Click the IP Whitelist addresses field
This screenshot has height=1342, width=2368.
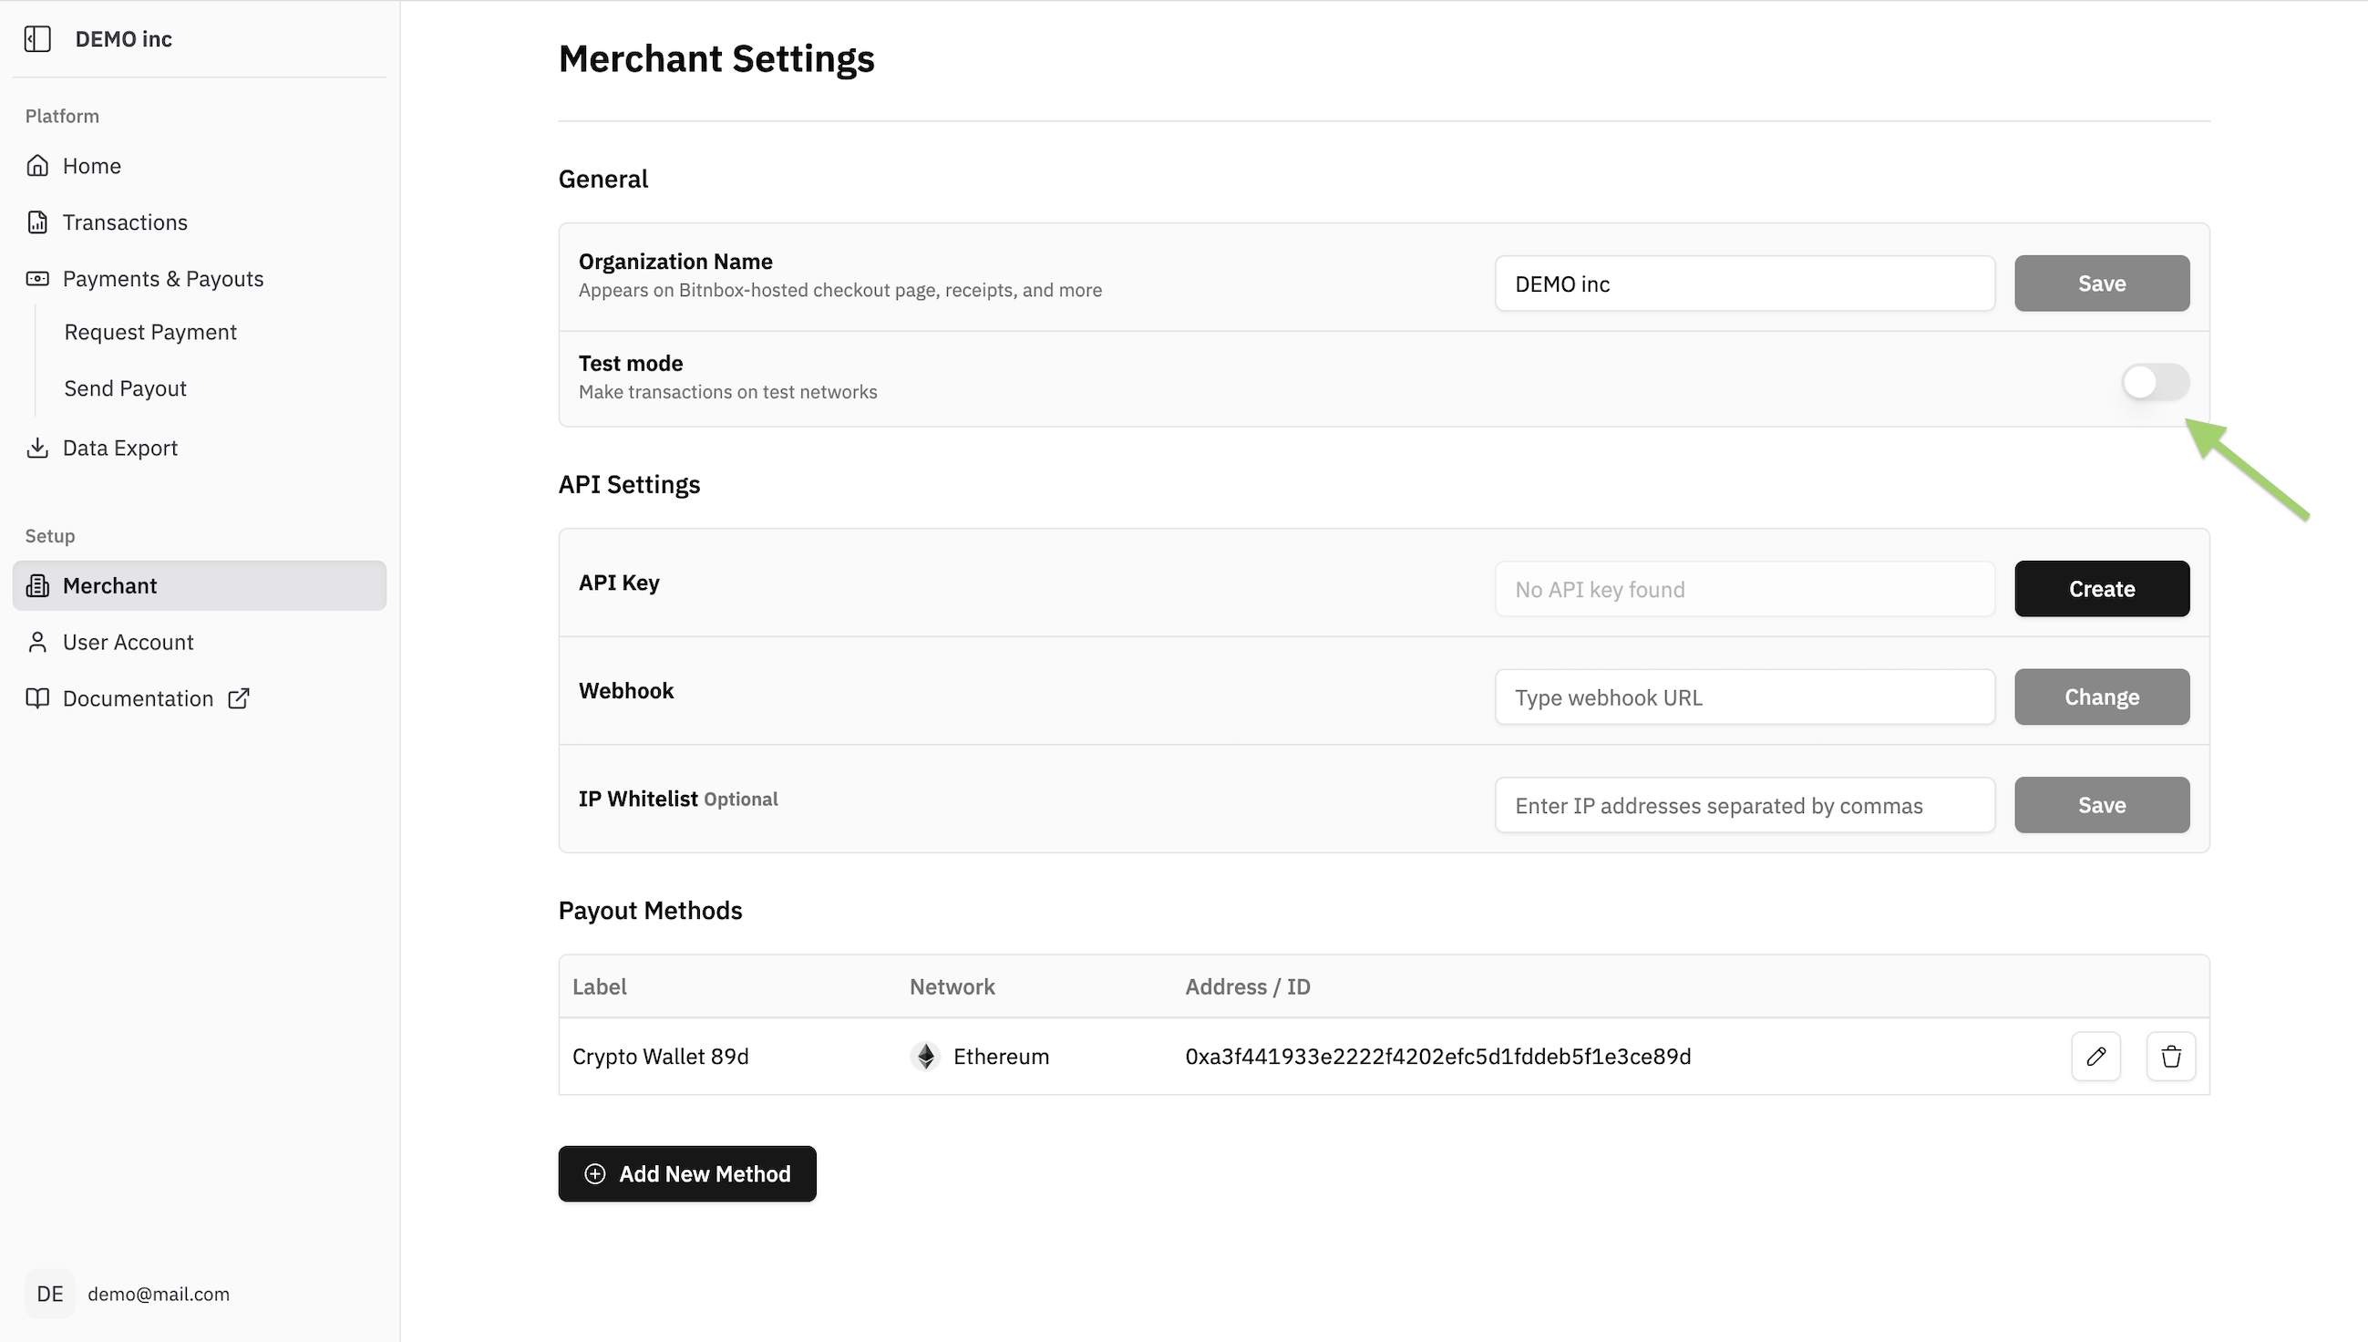(x=1744, y=806)
